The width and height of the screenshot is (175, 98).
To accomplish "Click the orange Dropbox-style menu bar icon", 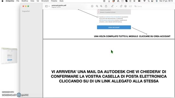I will point(114,1).
